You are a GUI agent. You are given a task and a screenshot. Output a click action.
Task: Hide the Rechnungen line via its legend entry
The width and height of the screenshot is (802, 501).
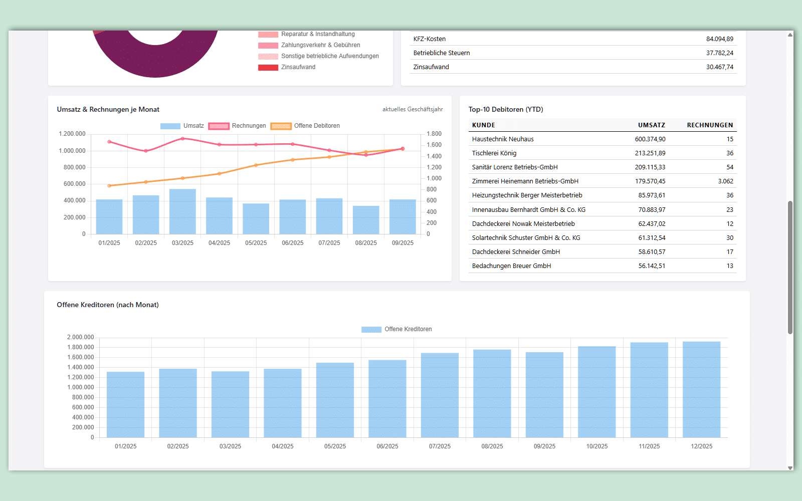pos(237,126)
